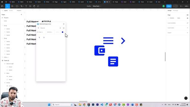Switch to the Layers tab
Image resolution: width=190 pixels, height=107 pixels.
(6, 11)
